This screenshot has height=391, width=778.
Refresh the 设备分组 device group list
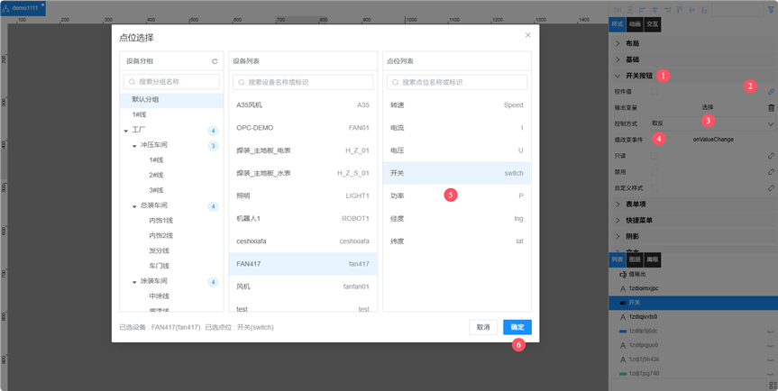pos(215,61)
